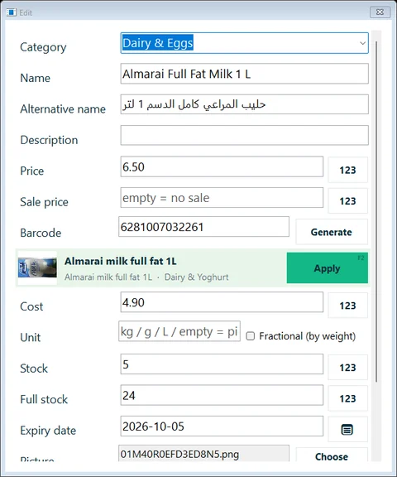Screen dimensions: 397x477
Task: Click the Full stock field showing 24
Action: pyautogui.click(x=222, y=395)
